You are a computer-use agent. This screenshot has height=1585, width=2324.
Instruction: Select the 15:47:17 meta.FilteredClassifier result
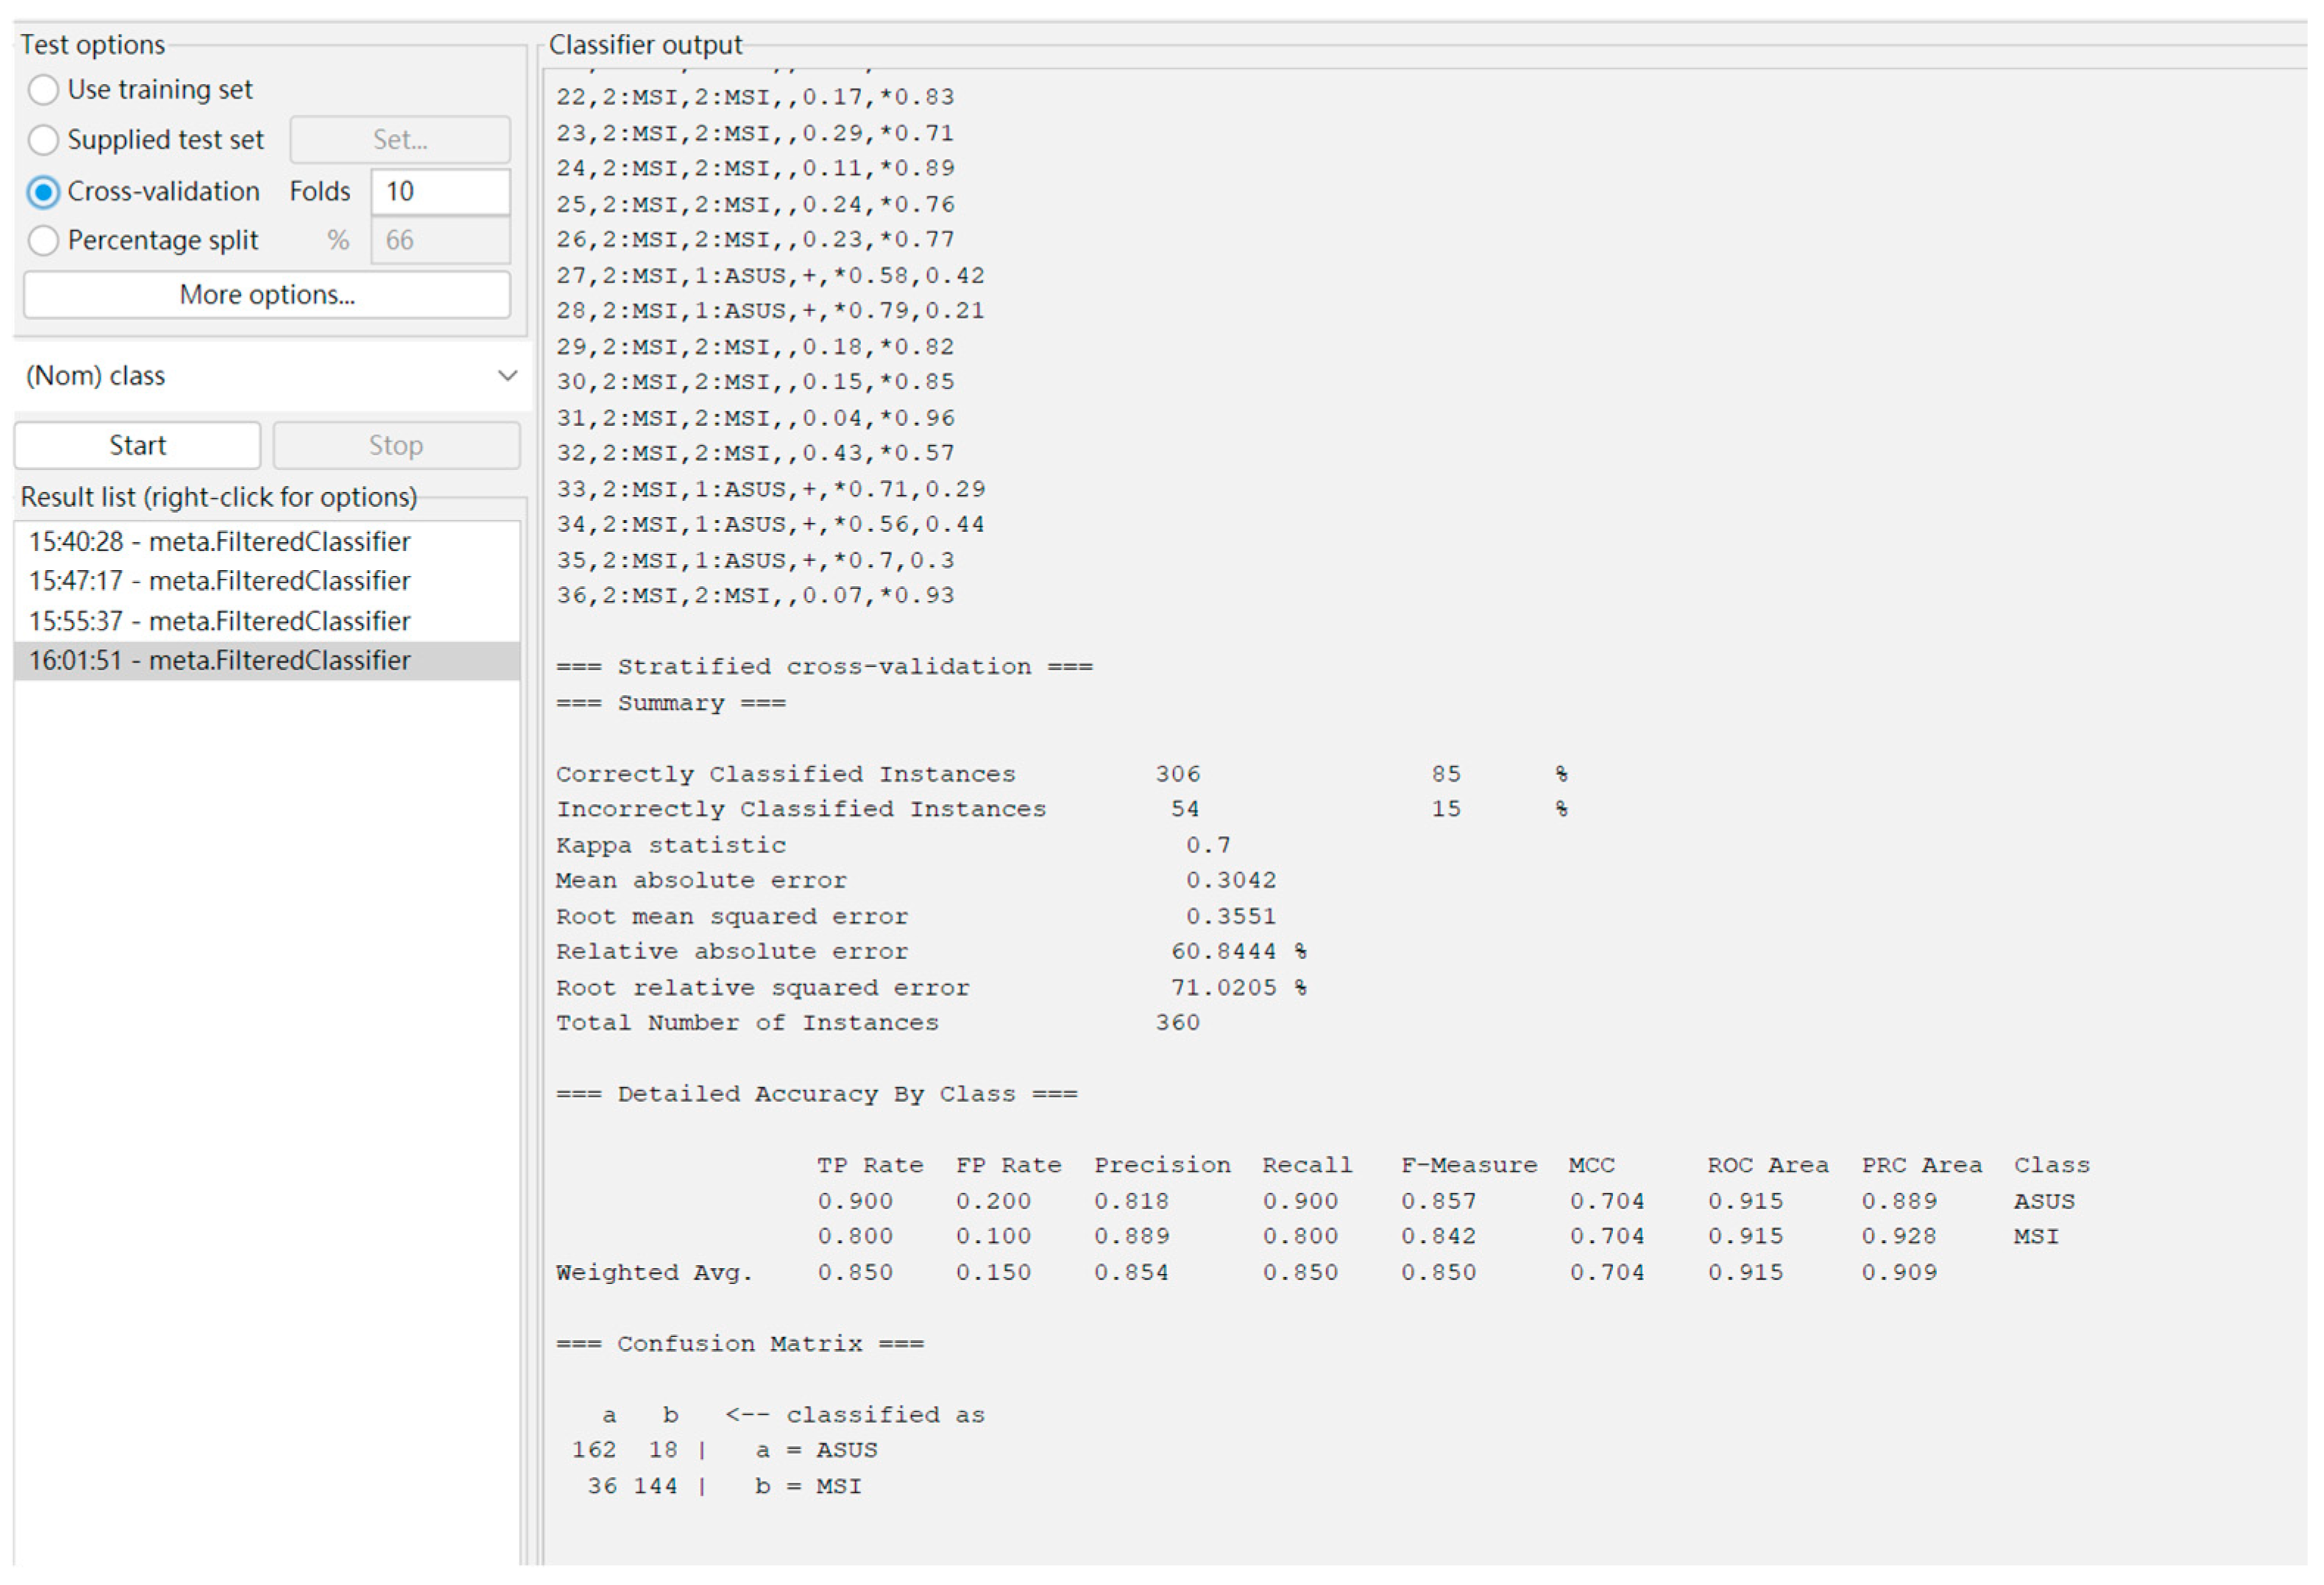coord(267,582)
